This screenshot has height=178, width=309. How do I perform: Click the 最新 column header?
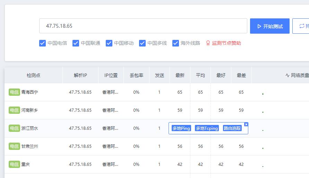pyautogui.click(x=180, y=75)
